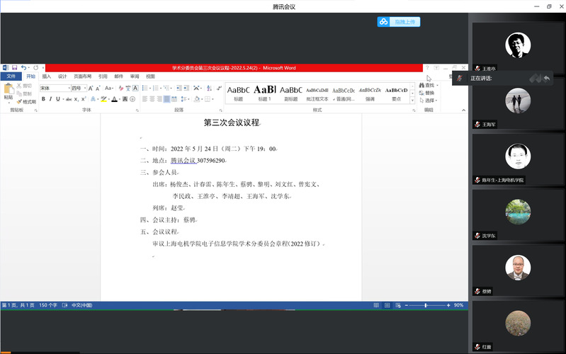Click the Save icon in Quick Access Toolbar
This screenshot has height=354, width=566.
tap(15, 68)
